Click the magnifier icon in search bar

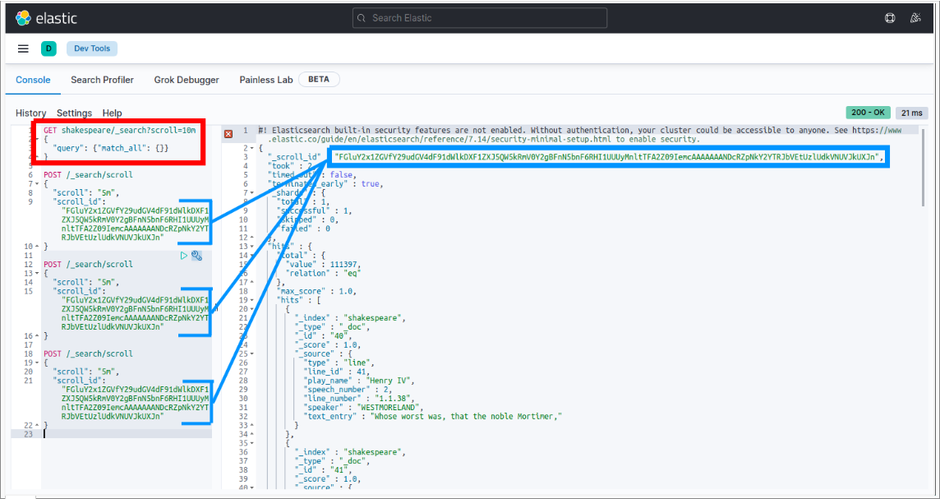pos(362,18)
